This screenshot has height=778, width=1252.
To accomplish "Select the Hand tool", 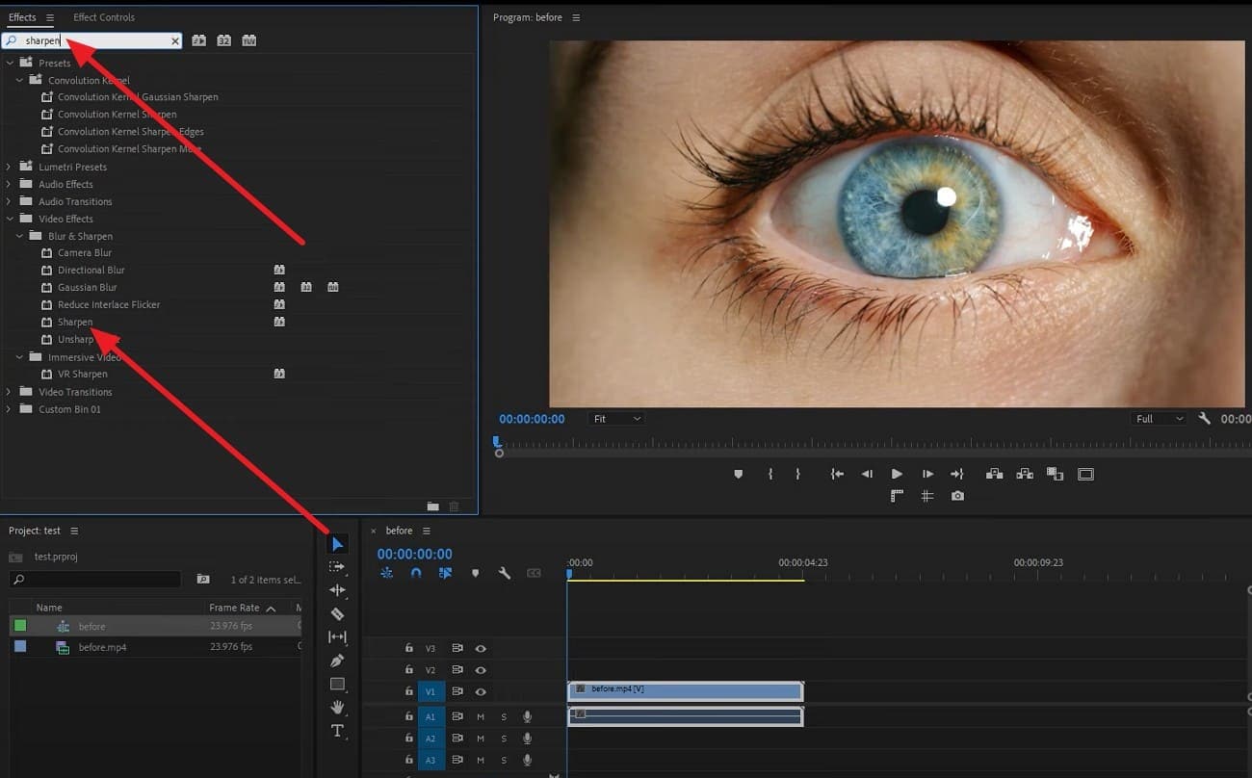I will pos(337,707).
